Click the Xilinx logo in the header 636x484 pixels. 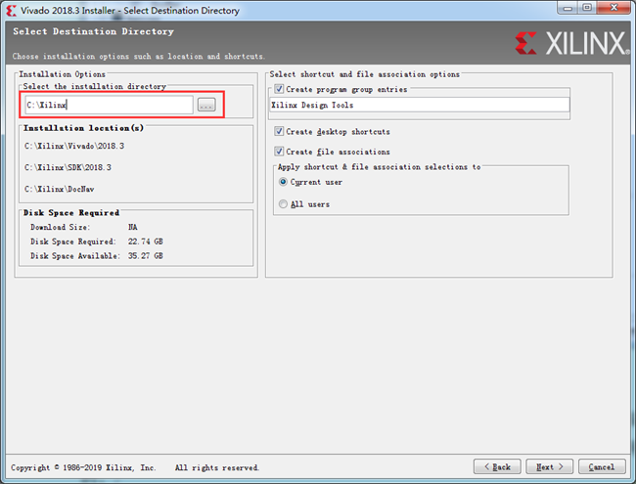tap(570, 43)
